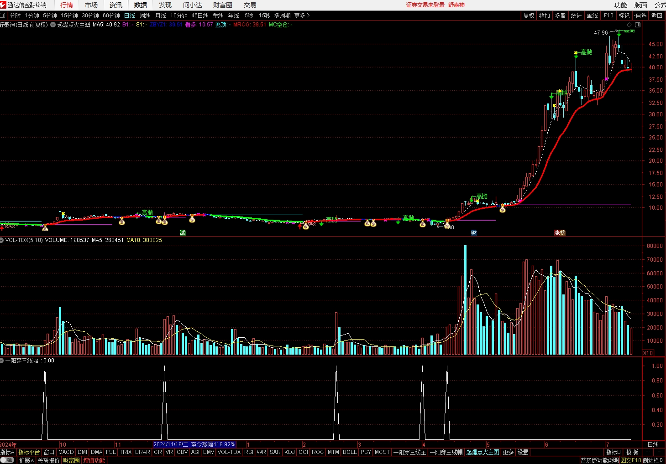The image size is (666, 464).
Task: Click the 减 event marker under the chart
Action: pos(183,233)
